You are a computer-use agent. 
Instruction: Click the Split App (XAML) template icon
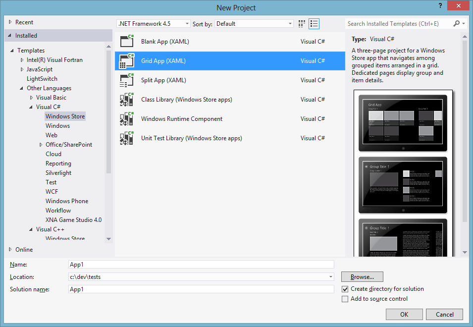click(x=127, y=80)
